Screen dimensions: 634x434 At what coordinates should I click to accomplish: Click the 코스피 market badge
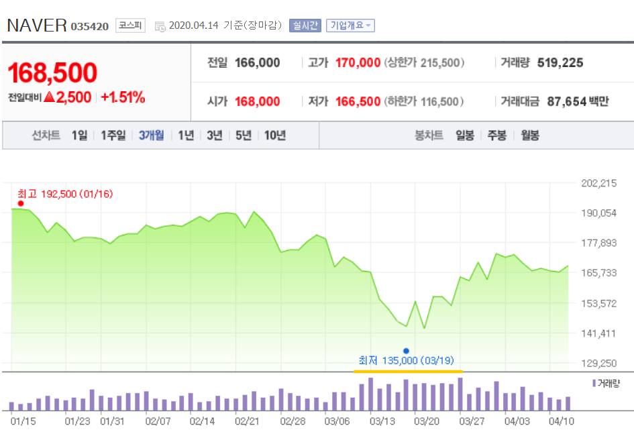tap(130, 25)
